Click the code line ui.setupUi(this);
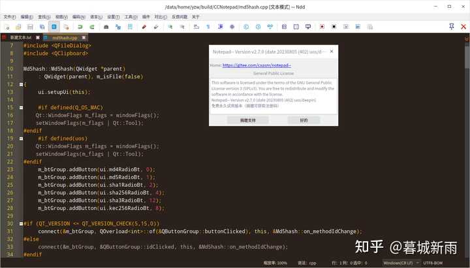470x268 pixels. 64,92
